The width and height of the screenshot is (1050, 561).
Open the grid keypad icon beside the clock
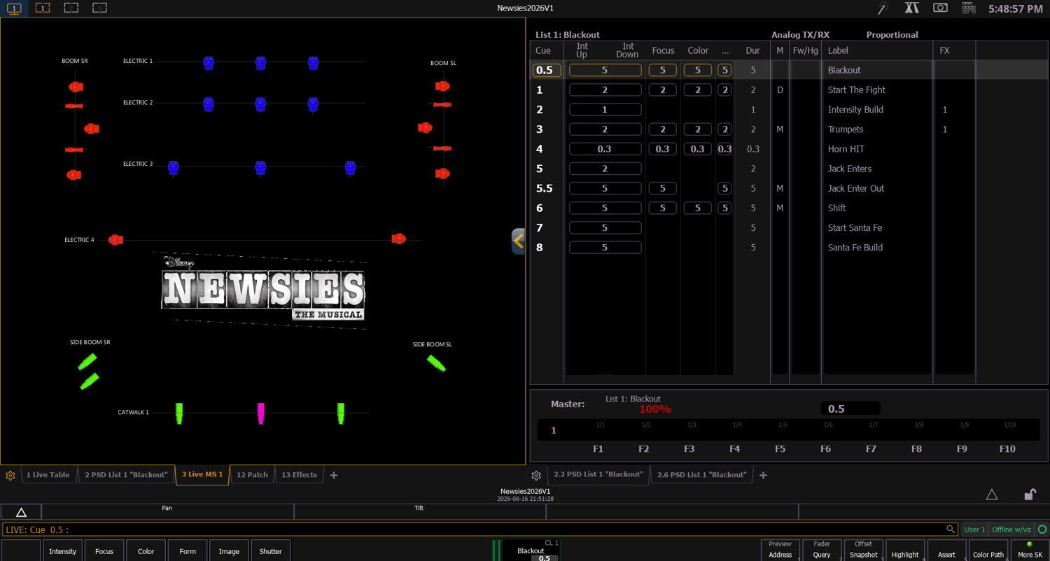pyautogui.click(x=969, y=8)
